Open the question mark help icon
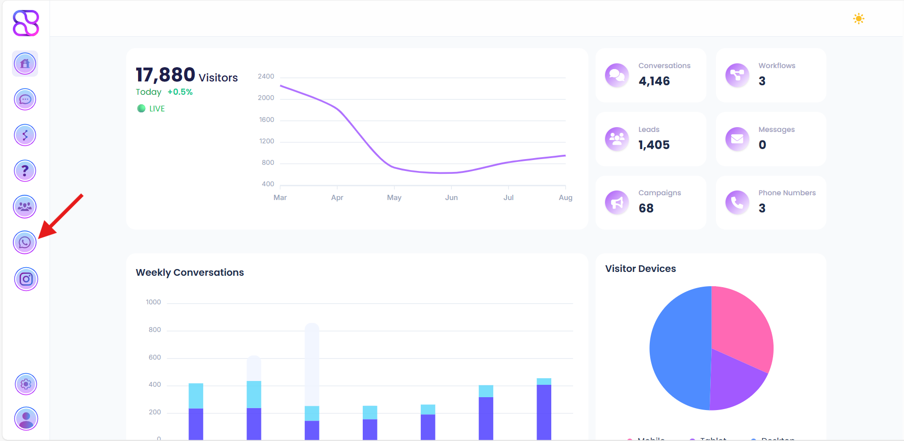The width and height of the screenshot is (904, 441). click(25, 171)
